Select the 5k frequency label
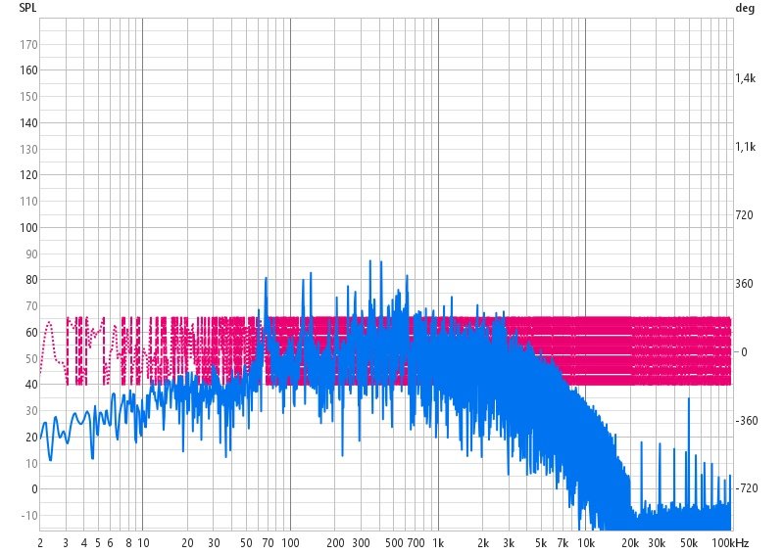The width and height of the screenshot is (784, 554). point(542,543)
